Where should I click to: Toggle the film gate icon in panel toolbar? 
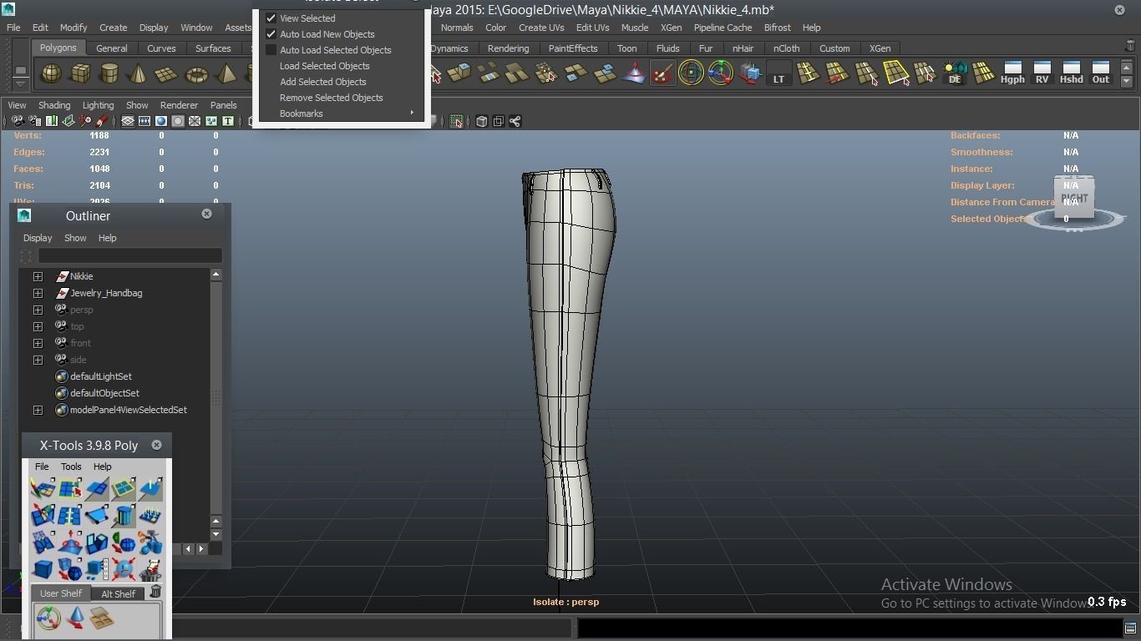point(145,121)
